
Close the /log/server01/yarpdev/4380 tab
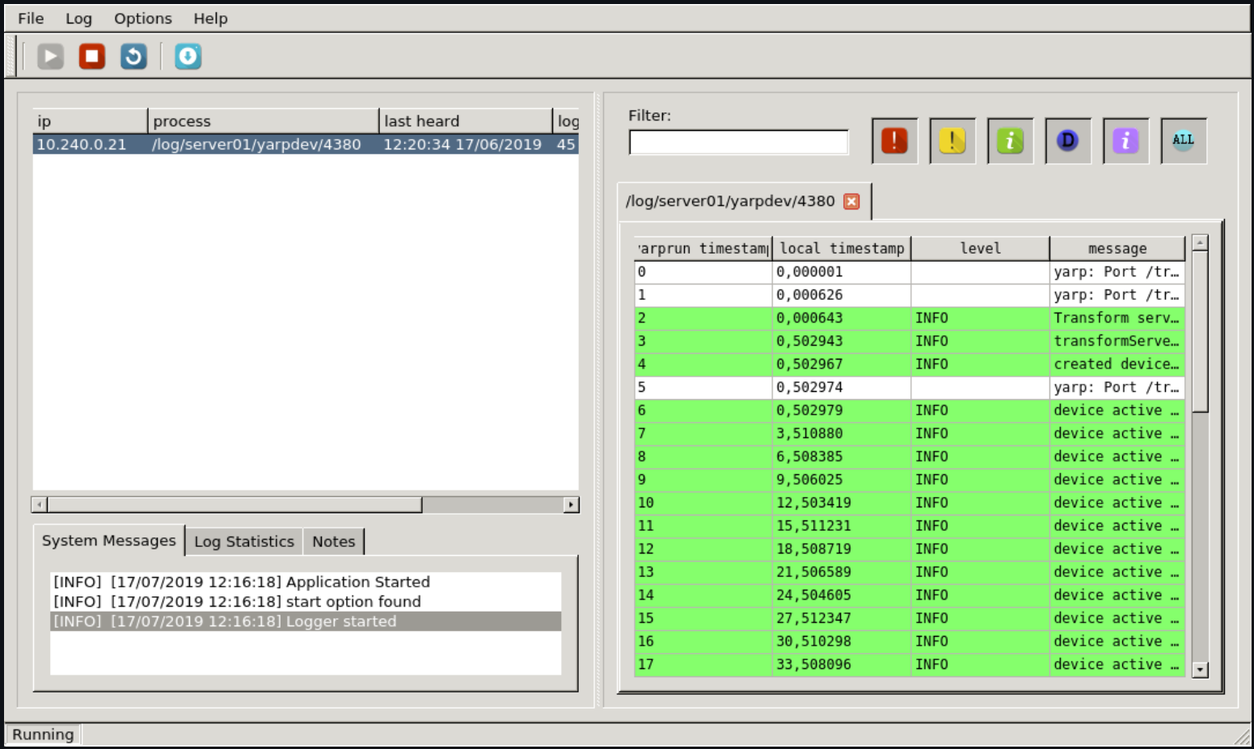point(851,201)
